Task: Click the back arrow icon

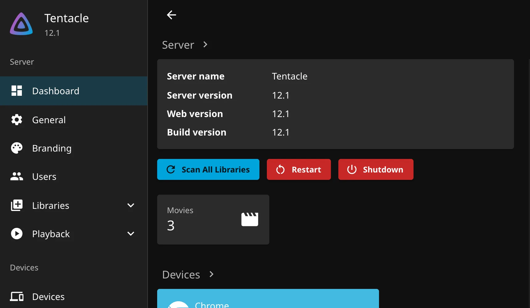Action: [172, 15]
